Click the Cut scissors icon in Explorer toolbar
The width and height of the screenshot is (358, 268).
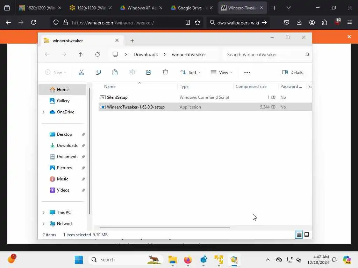pos(81,73)
